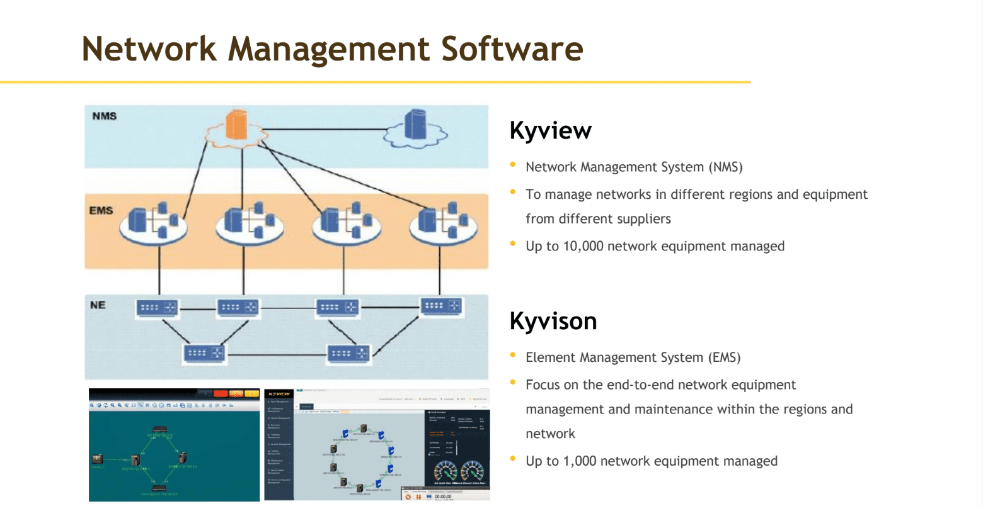The width and height of the screenshot is (983, 506).
Task: Click the top router in teal topology diamond
Action: [159, 429]
